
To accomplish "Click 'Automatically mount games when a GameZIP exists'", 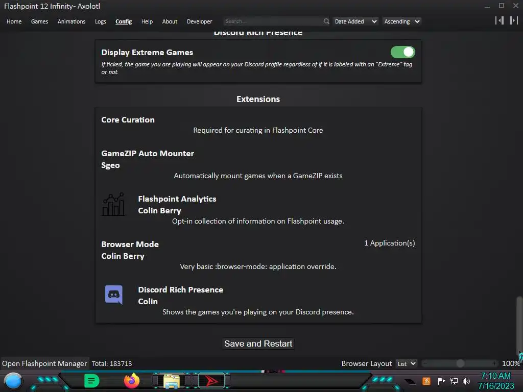I will pyautogui.click(x=258, y=176).
